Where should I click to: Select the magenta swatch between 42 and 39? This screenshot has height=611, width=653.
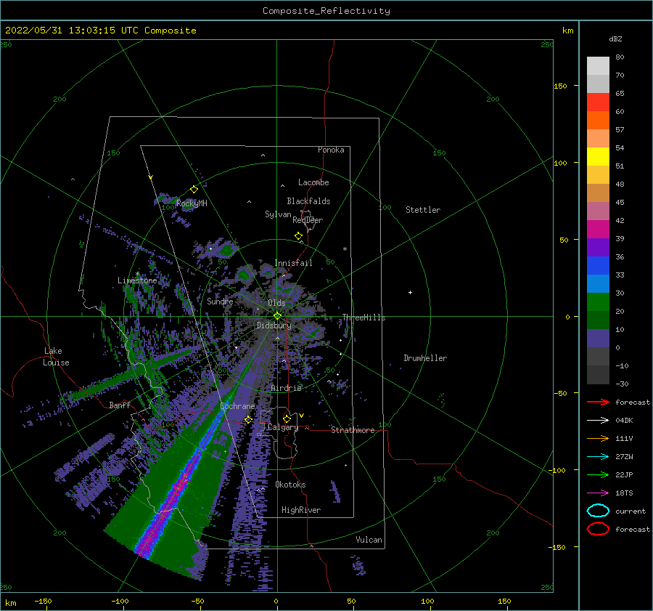point(598,230)
